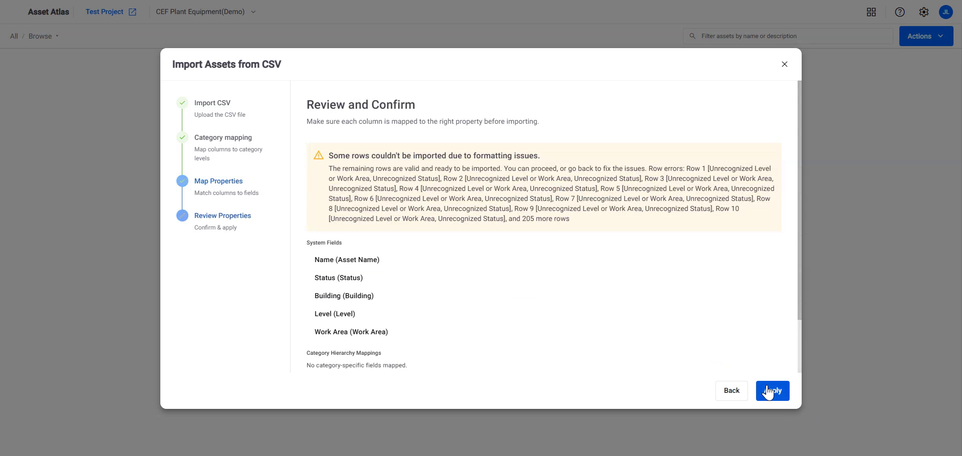Click the Map Properties step circle
Viewport: 962px width, 456px height.
pyautogui.click(x=182, y=181)
